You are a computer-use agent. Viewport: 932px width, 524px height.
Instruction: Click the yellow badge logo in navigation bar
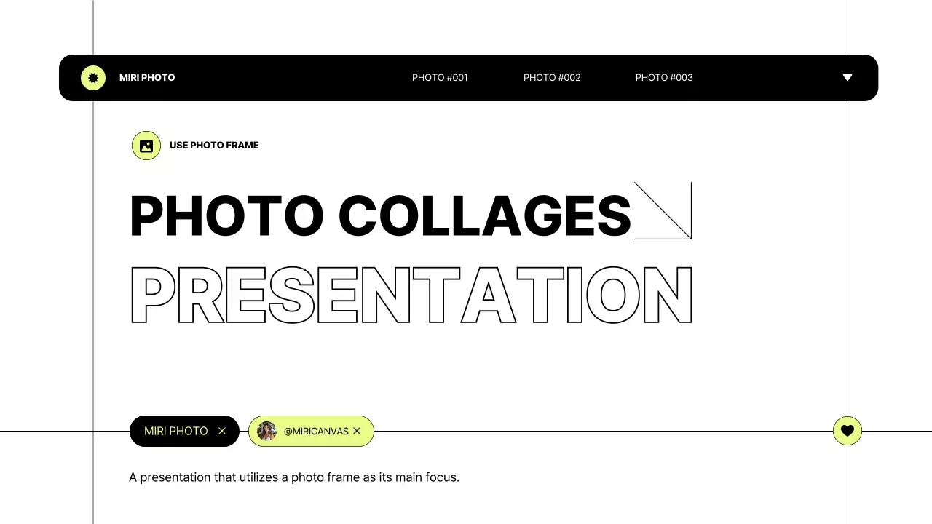tap(93, 78)
